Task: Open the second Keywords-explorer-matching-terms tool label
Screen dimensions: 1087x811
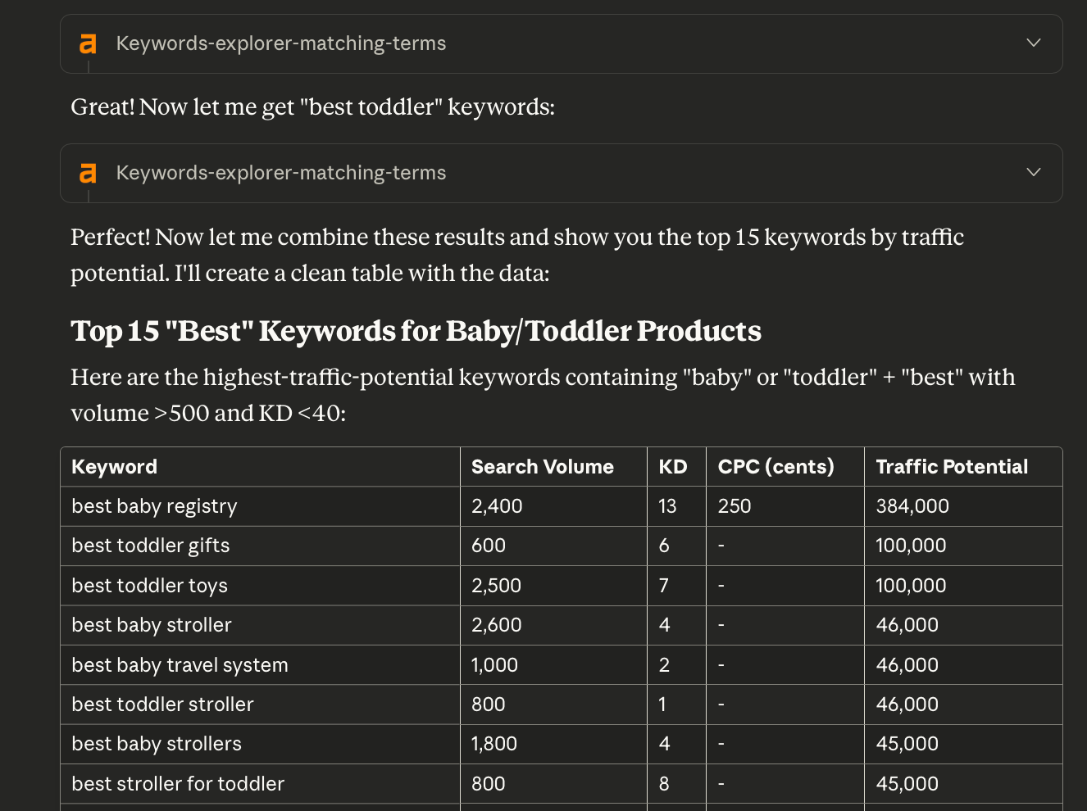Action: point(281,173)
